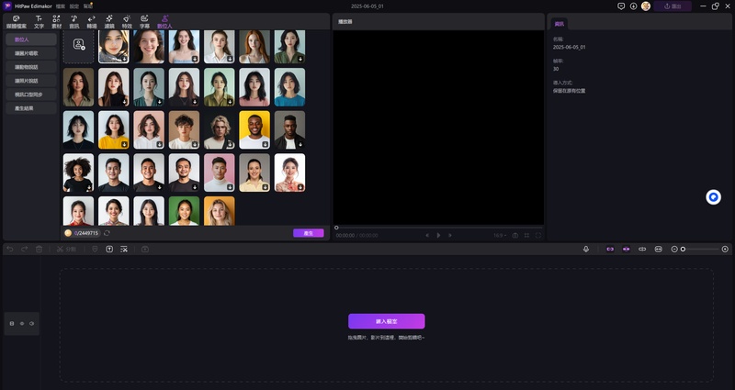The height and width of the screenshot is (390, 735).
Task: Select the 文字 text tool icon
Action: point(39,20)
